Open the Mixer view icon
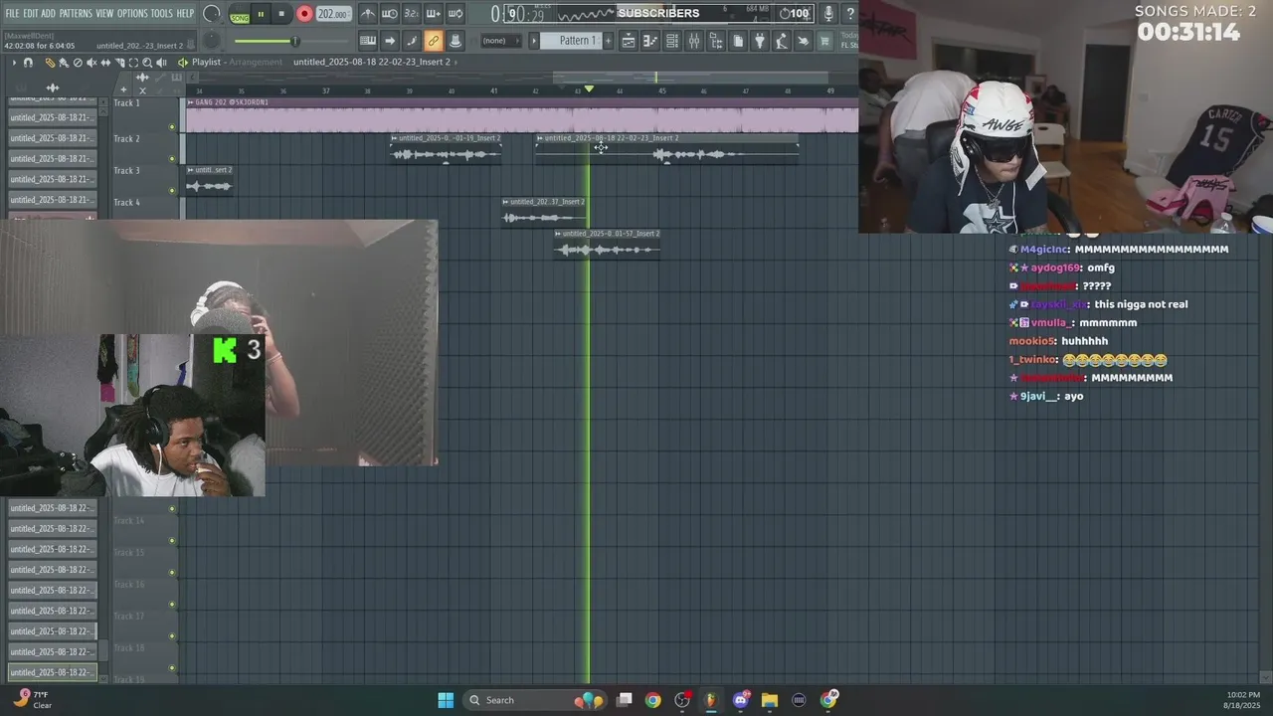 [694, 41]
